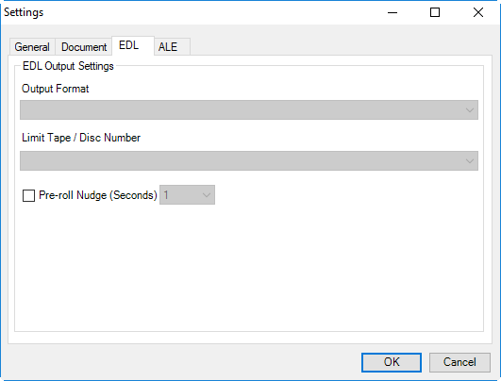Switch to the General tab
The height and width of the screenshot is (381, 501).
coord(32,47)
